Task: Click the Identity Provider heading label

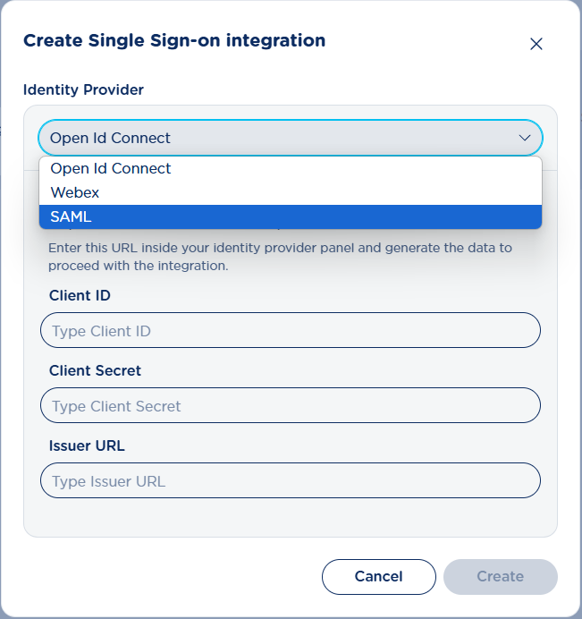Action: [83, 89]
